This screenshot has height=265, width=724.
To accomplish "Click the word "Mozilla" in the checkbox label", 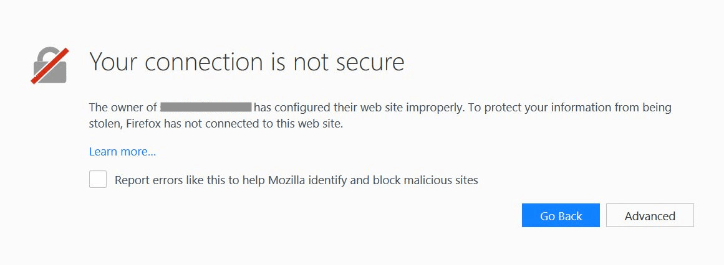I will 290,180.
